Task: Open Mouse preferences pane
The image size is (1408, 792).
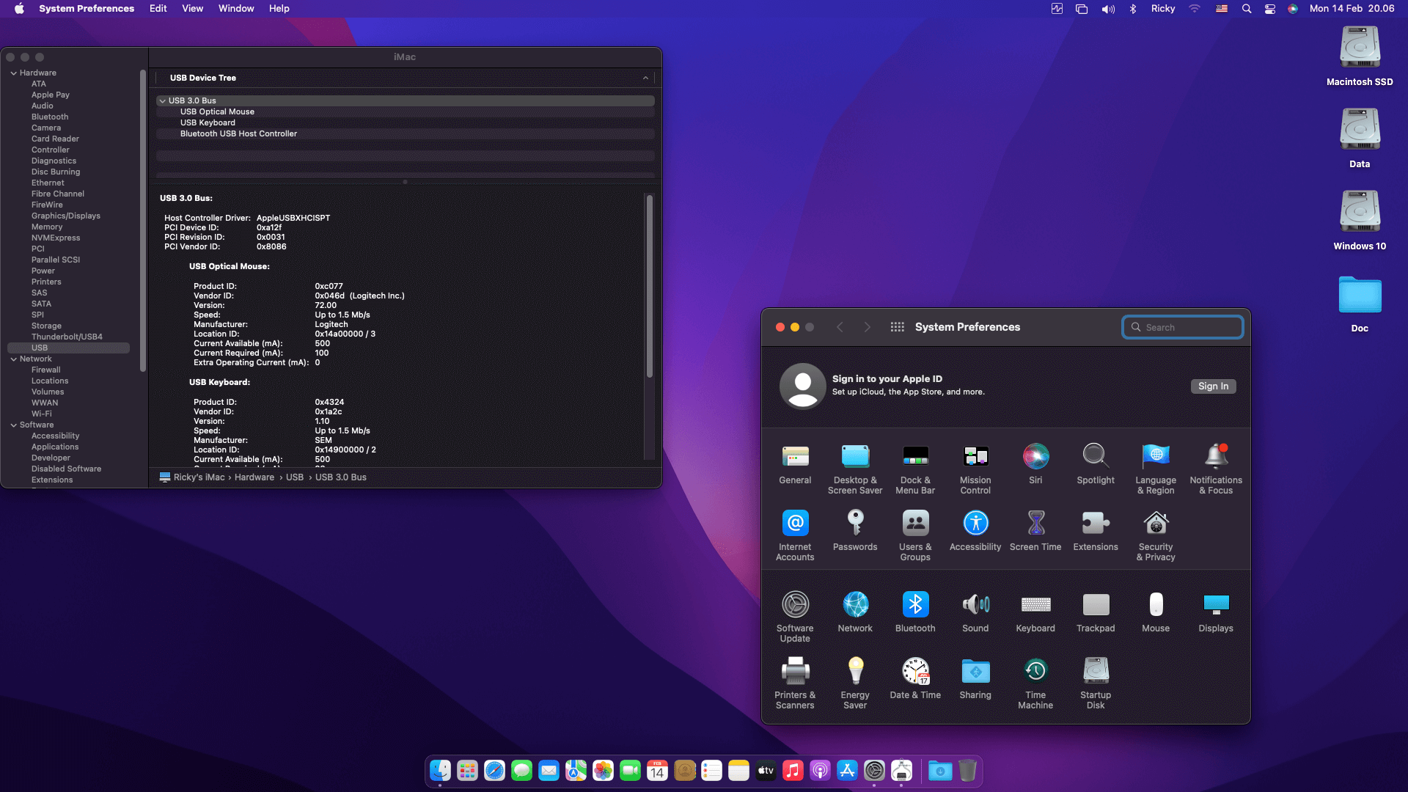Action: (x=1156, y=612)
